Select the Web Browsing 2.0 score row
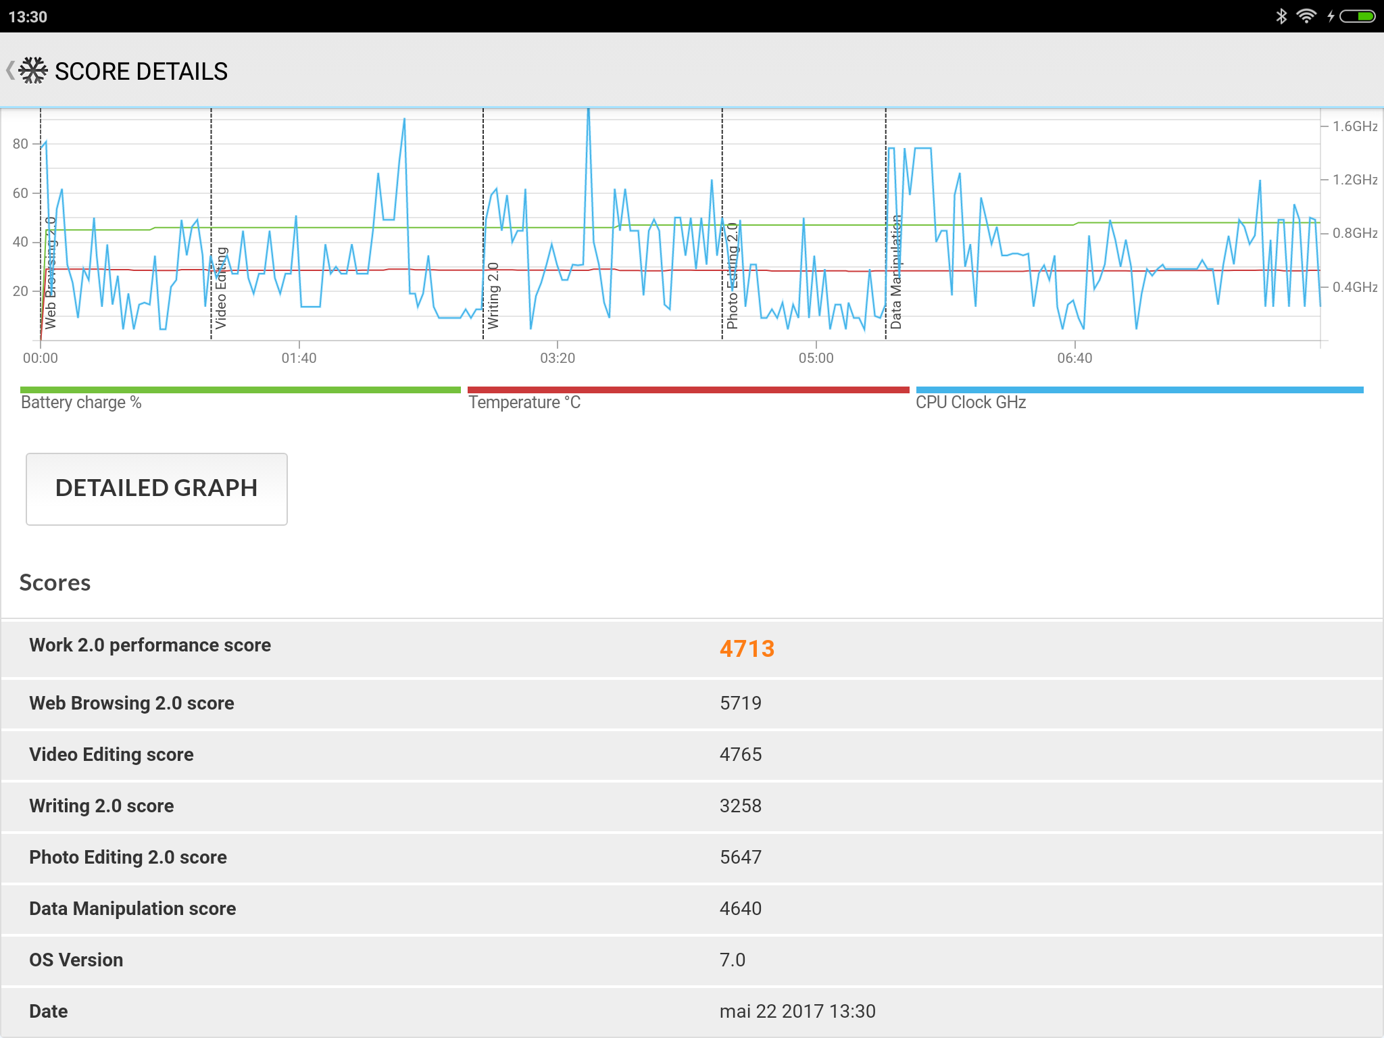Screen dimensions: 1384x1038 pos(132,703)
